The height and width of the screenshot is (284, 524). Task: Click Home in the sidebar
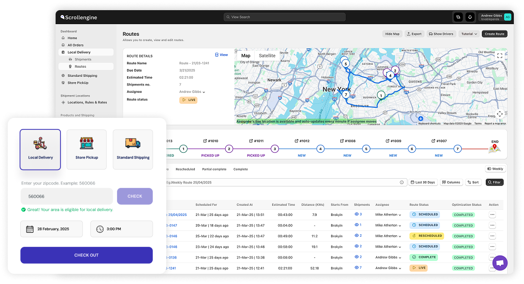tap(72, 38)
